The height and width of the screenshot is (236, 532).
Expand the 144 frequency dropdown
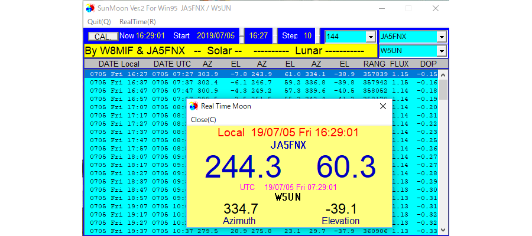pos(371,37)
